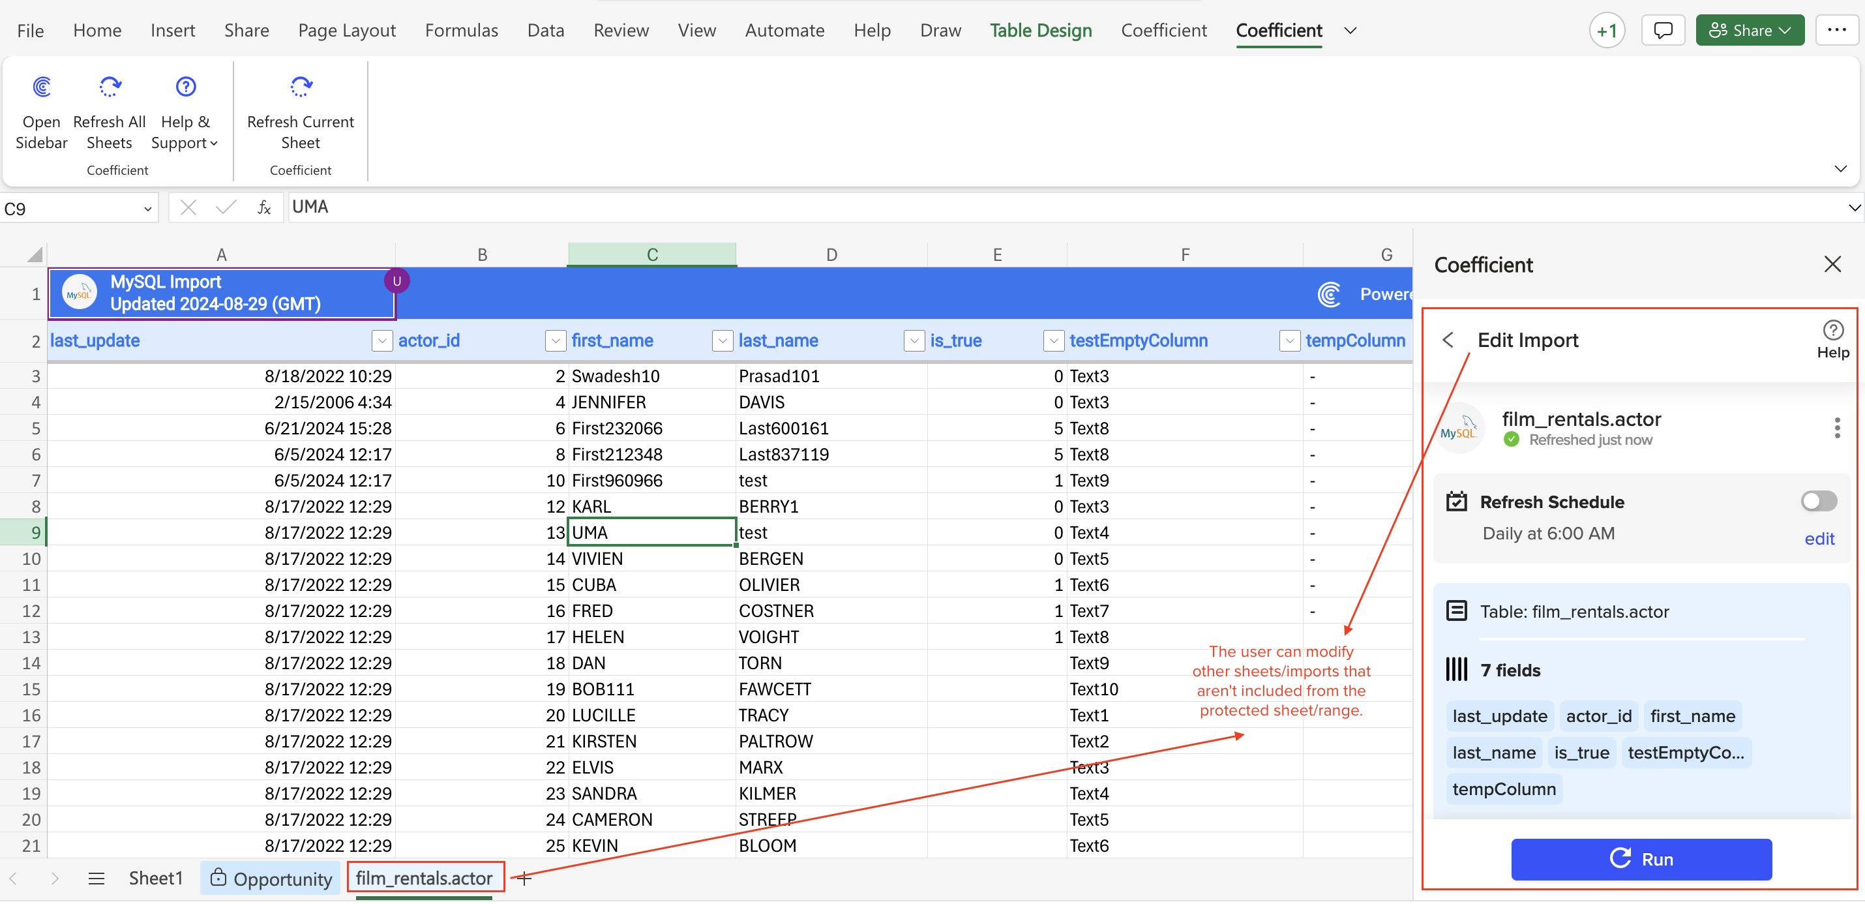Open the Name Box dropdown
The height and width of the screenshot is (904, 1865).
(147, 209)
